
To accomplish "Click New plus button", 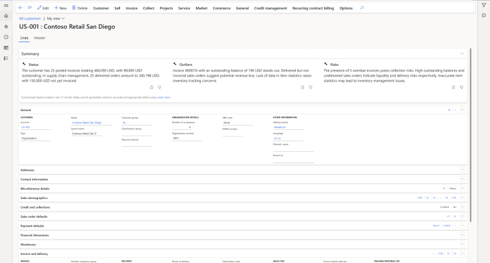I will tap(60, 8).
